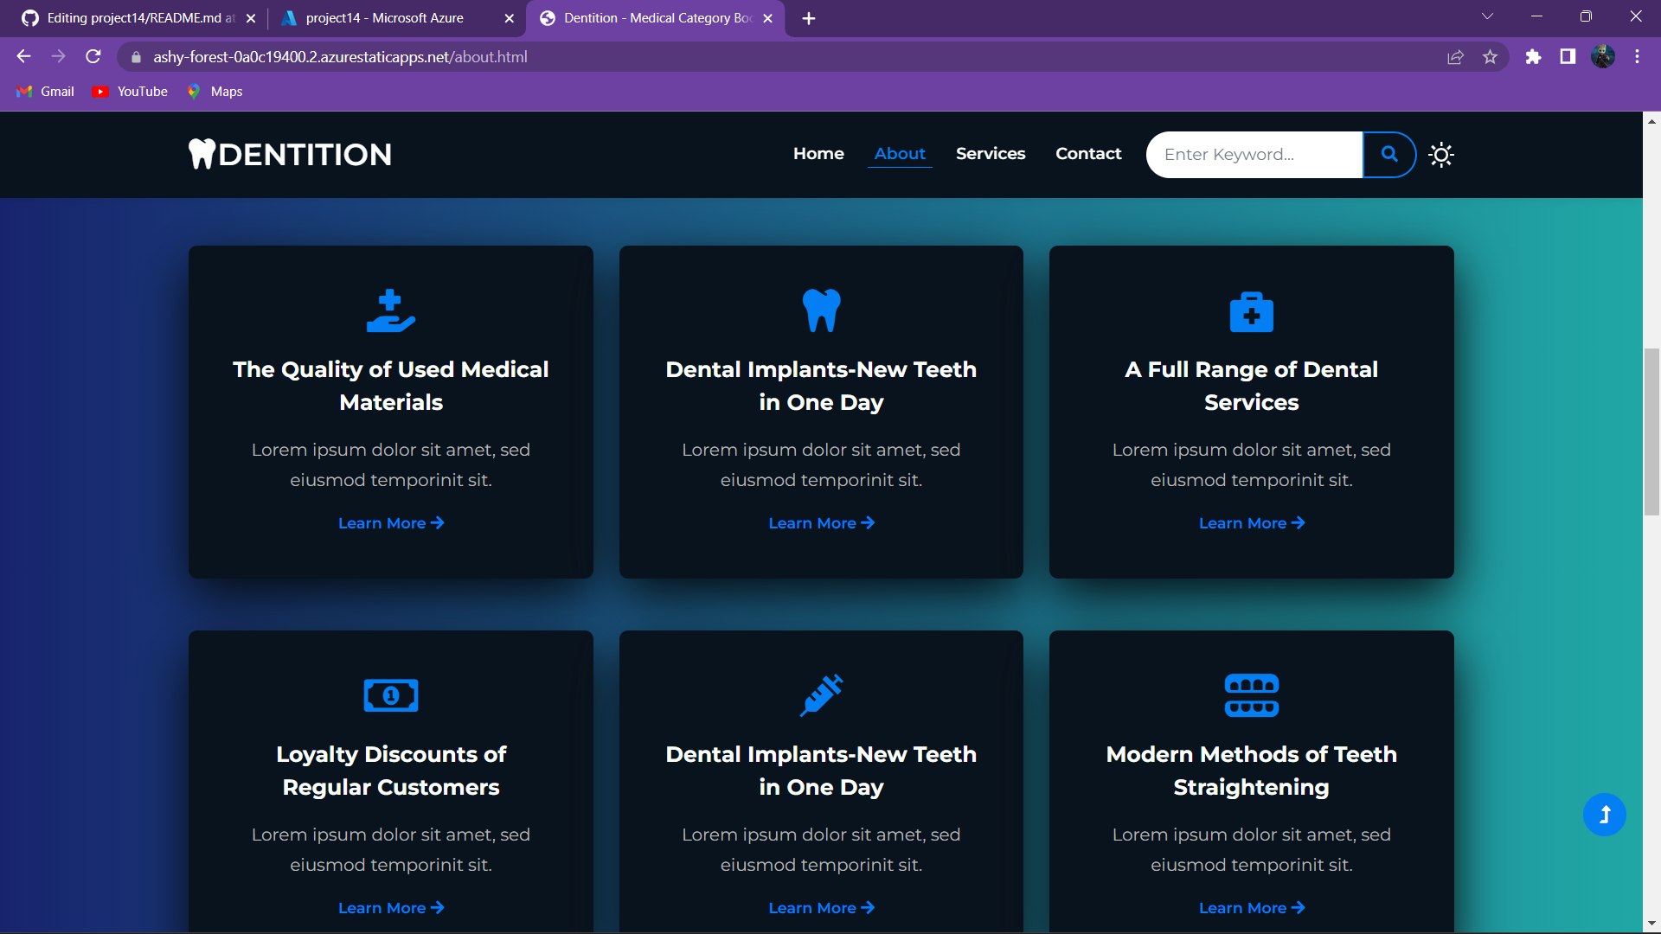Toggle light mode with the sun icon
The image size is (1661, 934).
(x=1440, y=154)
